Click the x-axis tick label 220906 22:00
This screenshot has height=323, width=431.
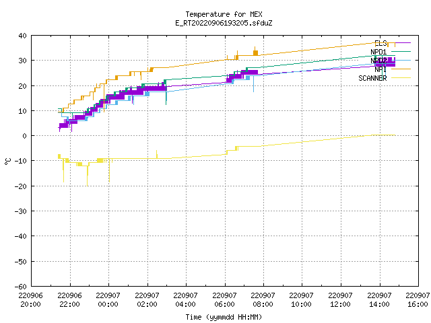click(70, 300)
